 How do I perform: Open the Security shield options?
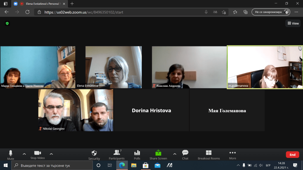click(x=94, y=154)
